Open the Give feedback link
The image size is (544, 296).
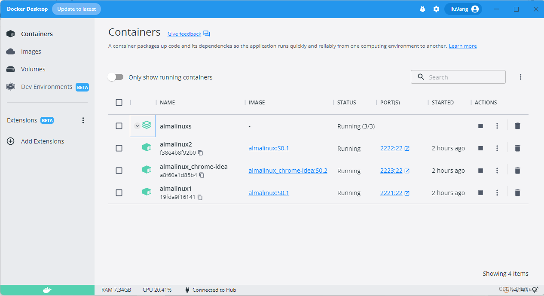pos(184,34)
